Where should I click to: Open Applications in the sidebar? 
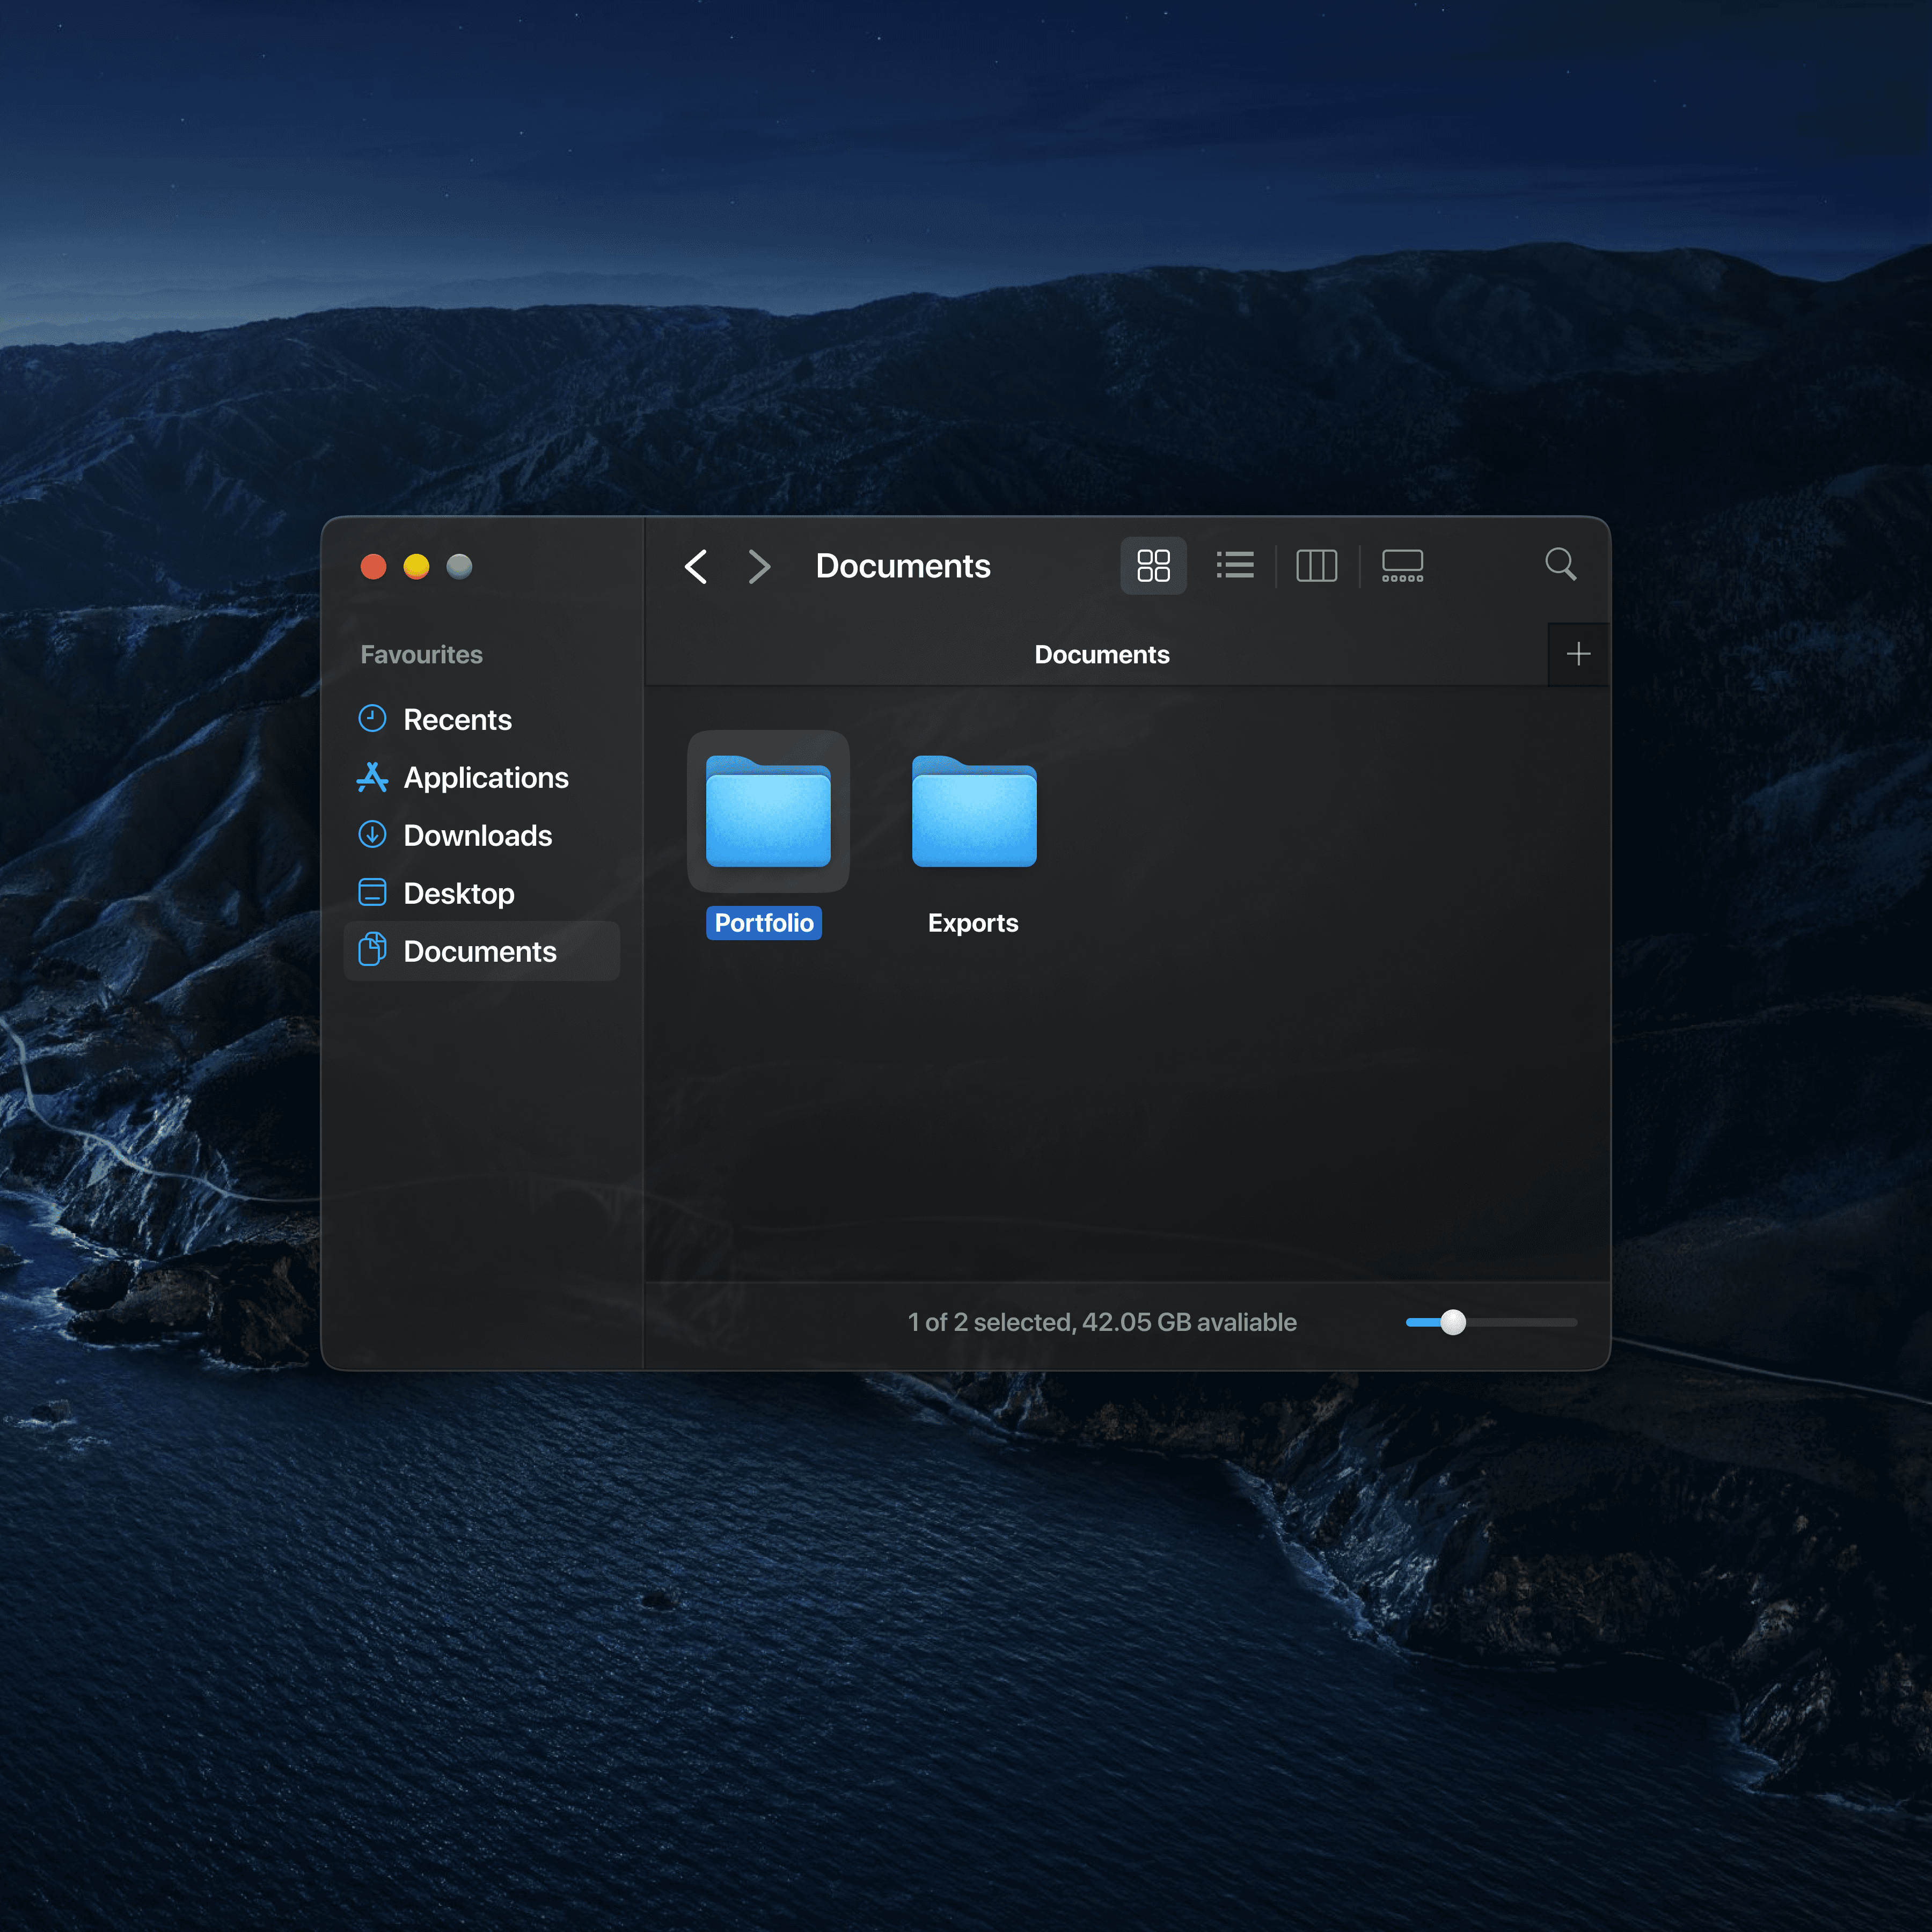[485, 778]
